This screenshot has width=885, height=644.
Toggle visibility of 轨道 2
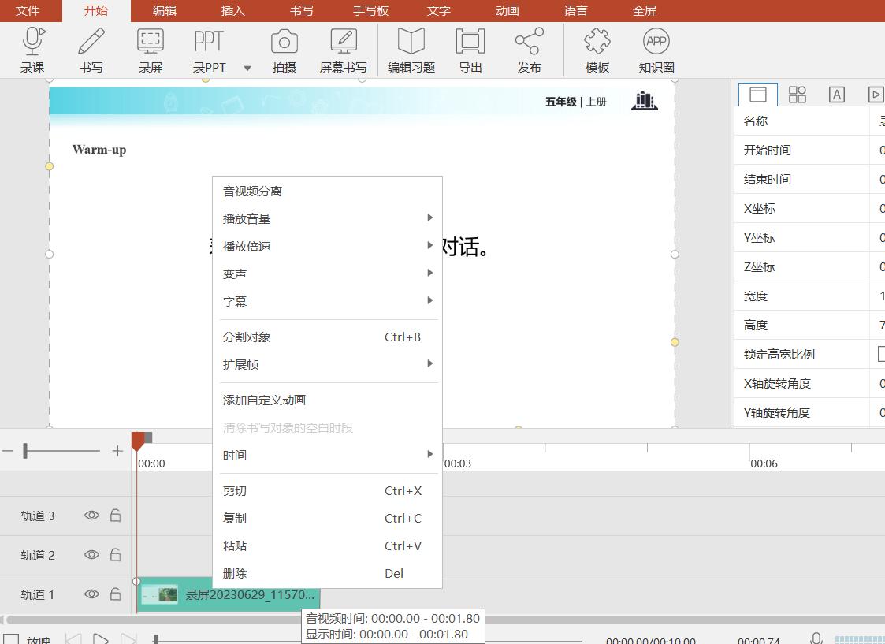tap(91, 555)
